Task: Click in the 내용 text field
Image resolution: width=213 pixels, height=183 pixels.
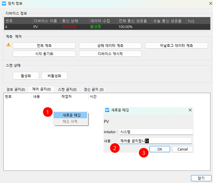Action: click(x=155, y=141)
